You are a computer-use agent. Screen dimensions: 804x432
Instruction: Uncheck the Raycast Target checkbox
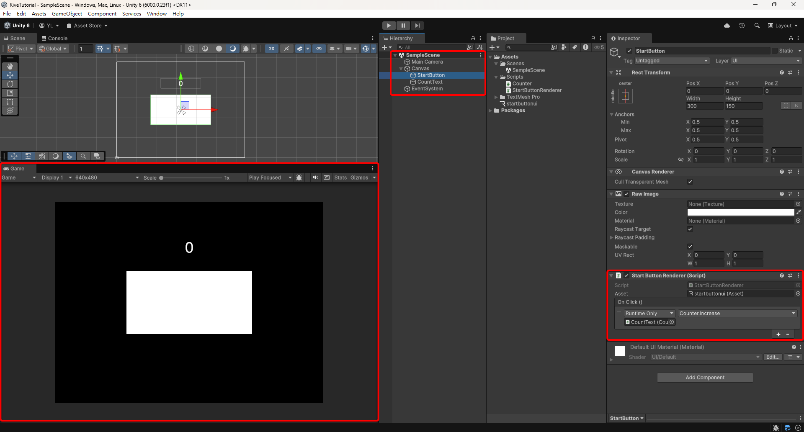[x=690, y=229]
